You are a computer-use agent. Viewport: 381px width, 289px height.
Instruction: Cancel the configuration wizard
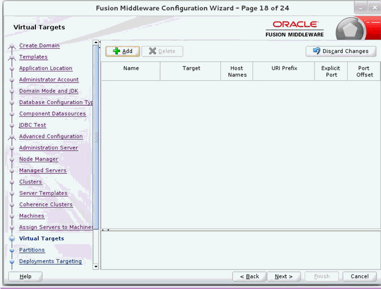359,276
